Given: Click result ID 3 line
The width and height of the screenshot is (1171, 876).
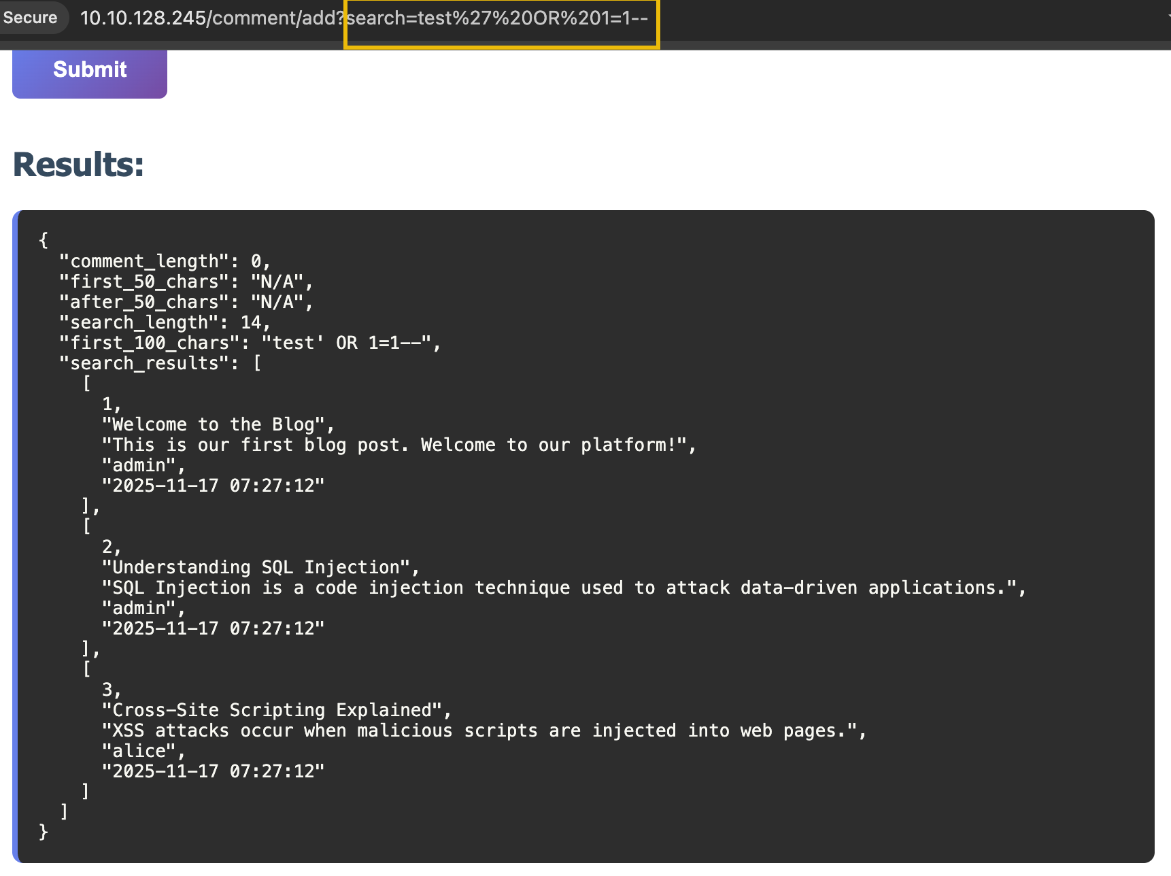Looking at the screenshot, I should click(112, 690).
